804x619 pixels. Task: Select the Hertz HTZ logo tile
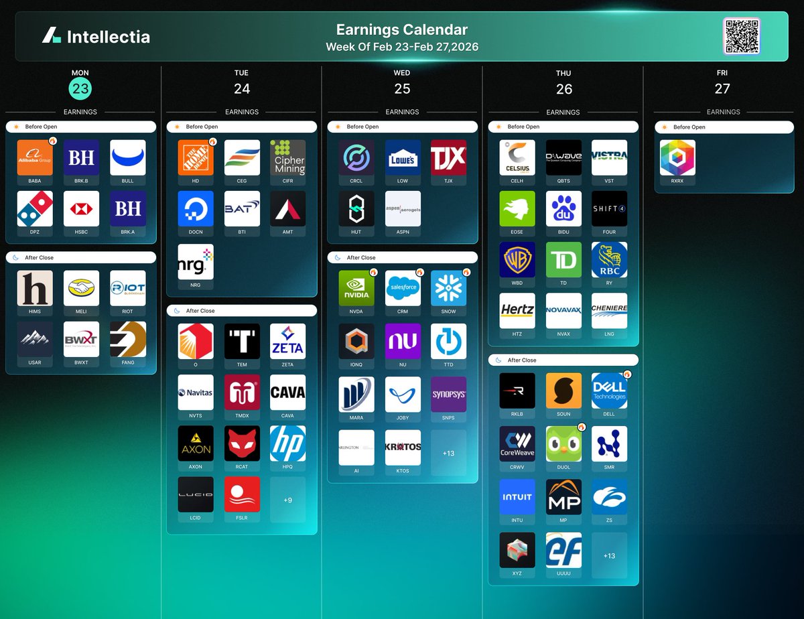click(x=517, y=311)
